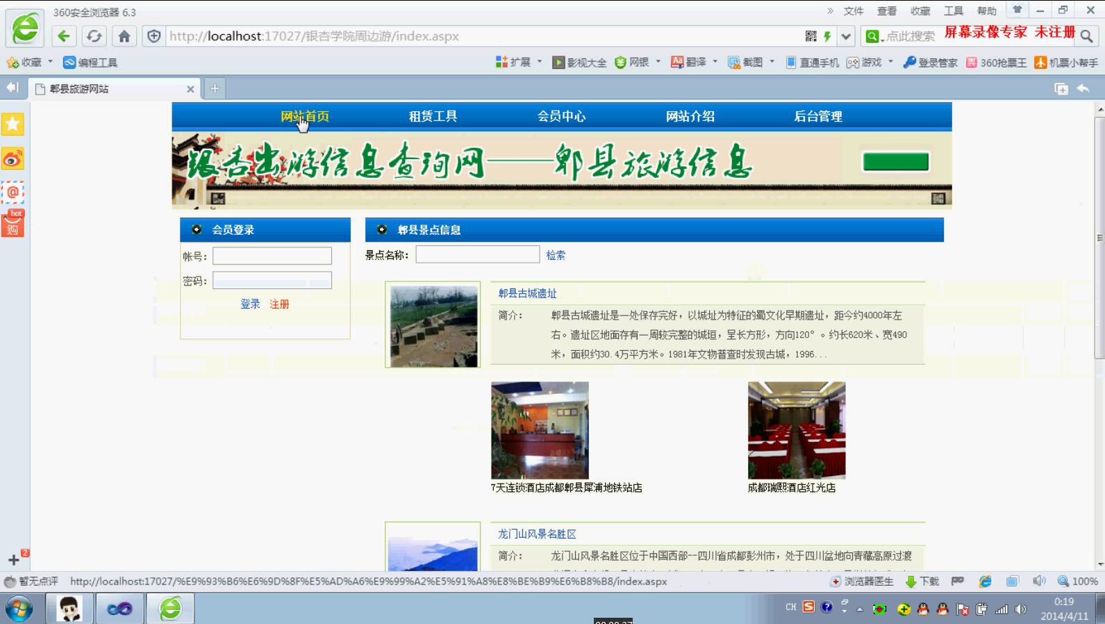Reload page with the refresh icon
This screenshot has height=624, width=1105.
[x=94, y=36]
